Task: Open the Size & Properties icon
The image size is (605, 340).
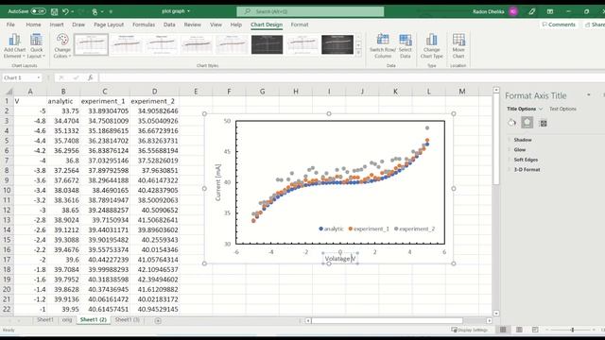Action: tap(544, 124)
